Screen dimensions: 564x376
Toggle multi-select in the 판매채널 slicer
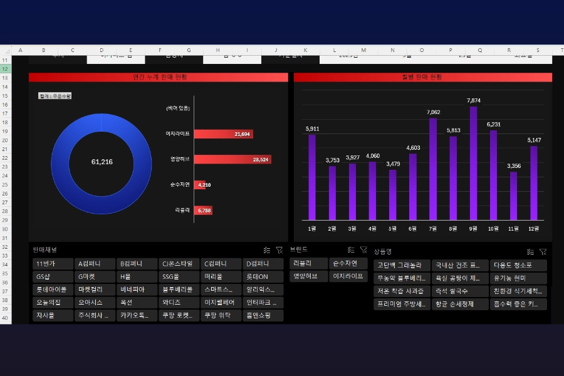267,249
